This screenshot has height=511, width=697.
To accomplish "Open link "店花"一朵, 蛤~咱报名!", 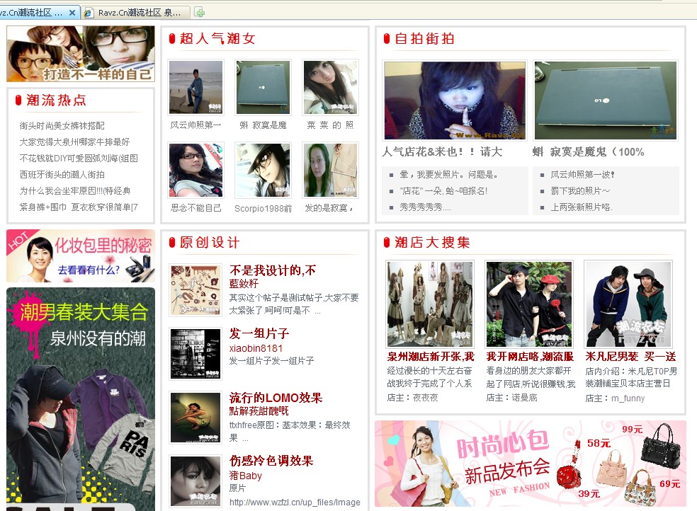I will (443, 191).
